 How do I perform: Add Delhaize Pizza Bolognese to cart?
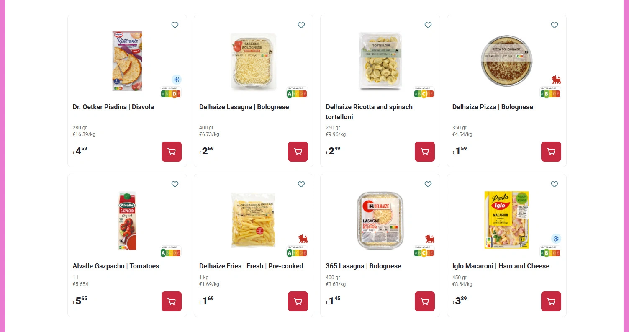click(551, 152)
